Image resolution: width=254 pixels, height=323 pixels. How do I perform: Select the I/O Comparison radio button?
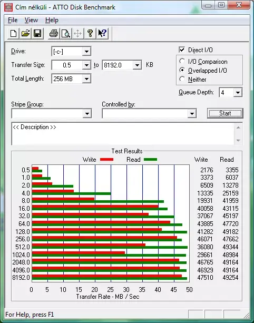[x=182, y=61]
